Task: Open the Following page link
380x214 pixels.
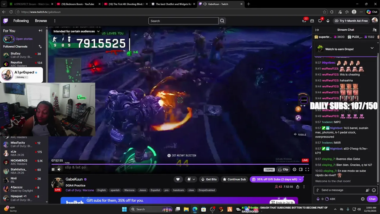Action: (21, 21)
